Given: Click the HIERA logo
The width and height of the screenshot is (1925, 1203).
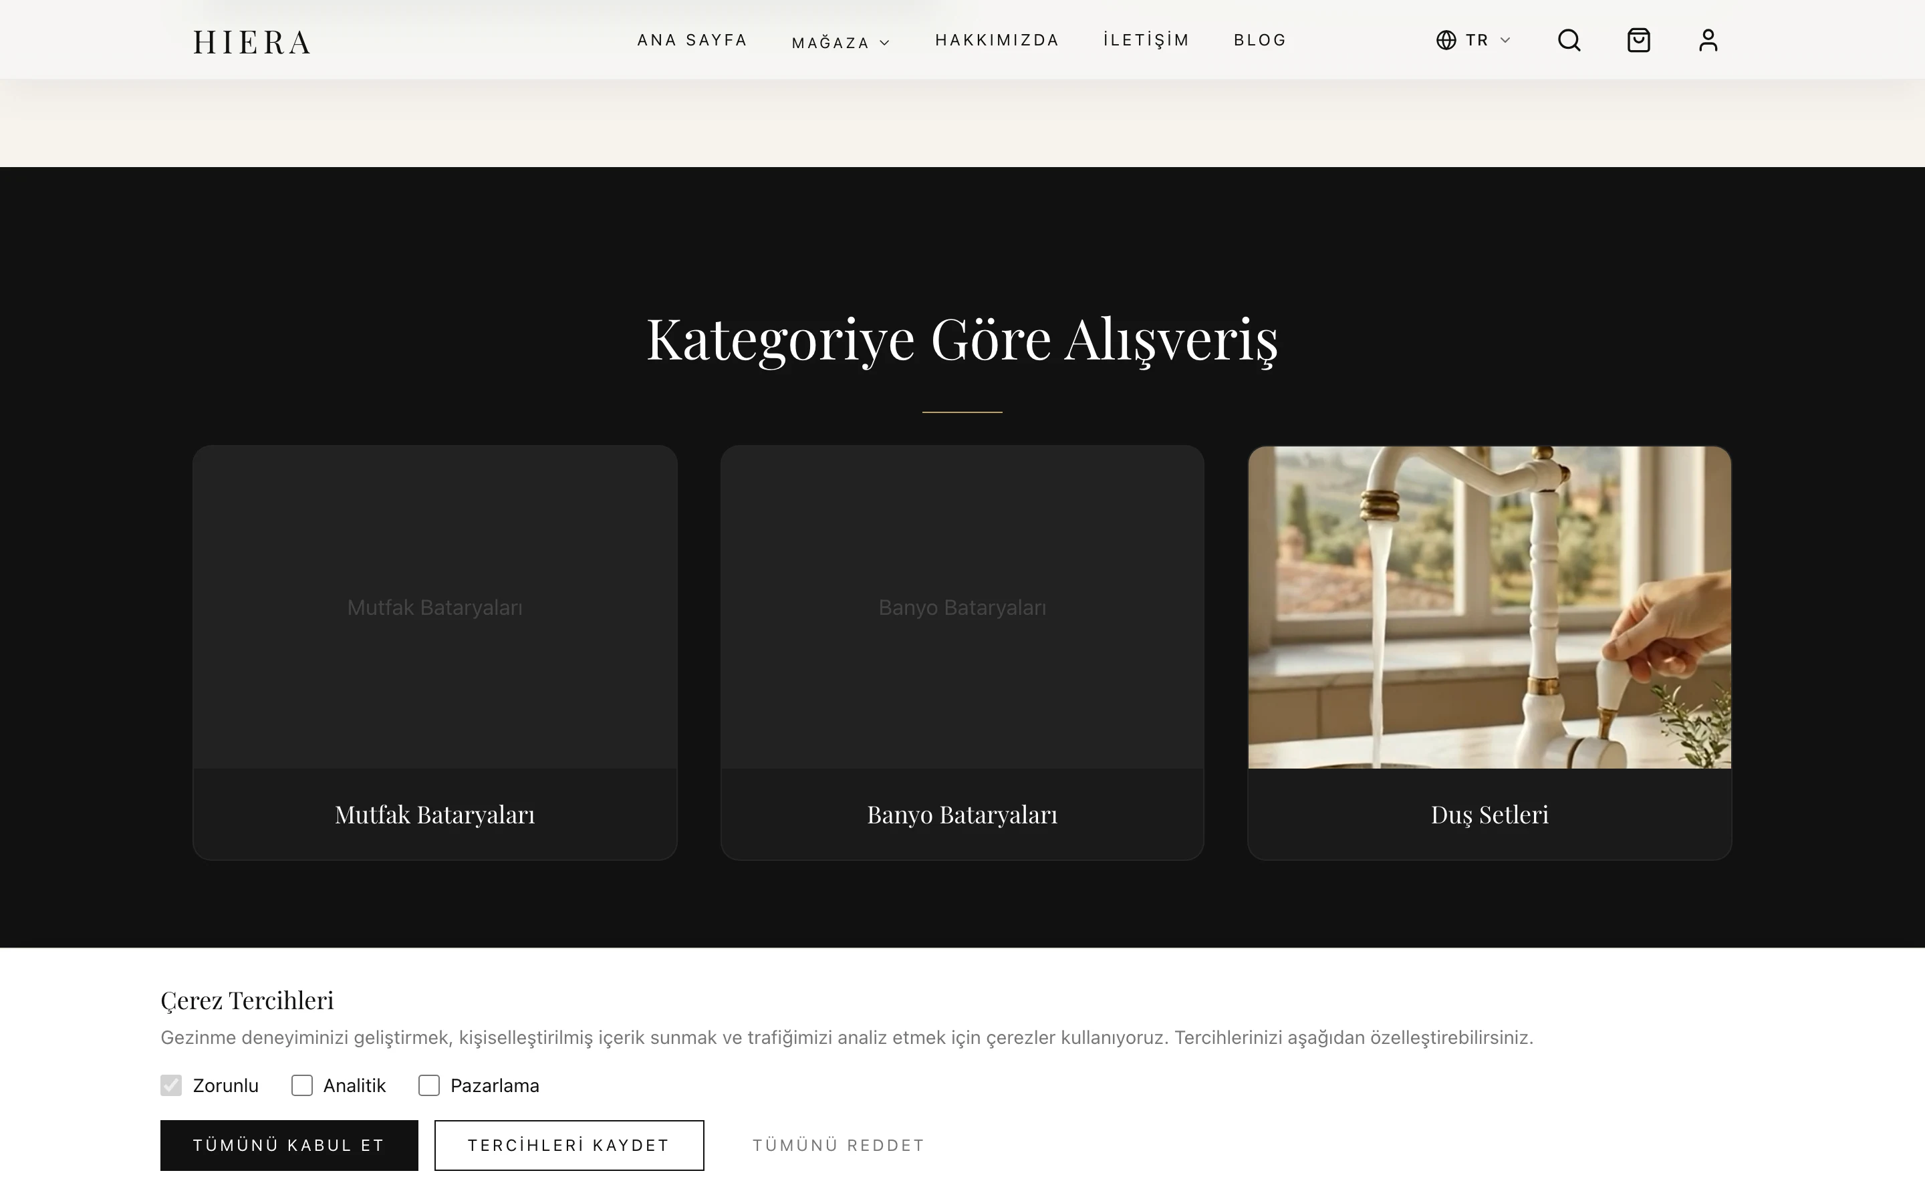Looking at the screenshot, I should click(x=251, y=42).
